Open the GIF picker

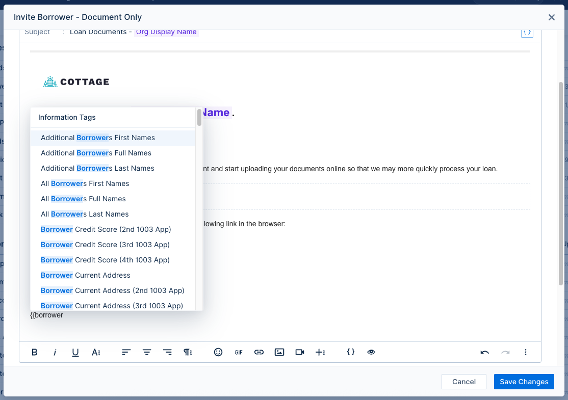238,352
